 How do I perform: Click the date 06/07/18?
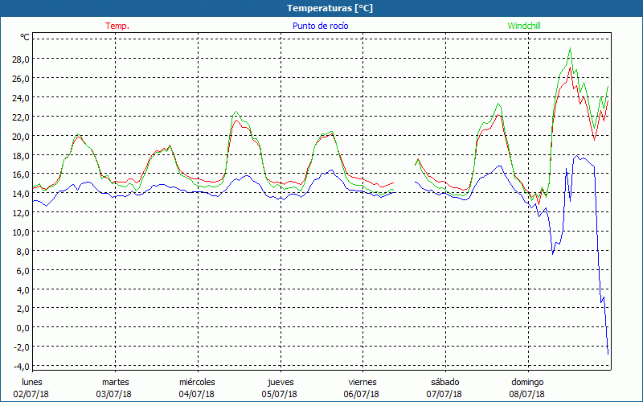coord(361,394)
